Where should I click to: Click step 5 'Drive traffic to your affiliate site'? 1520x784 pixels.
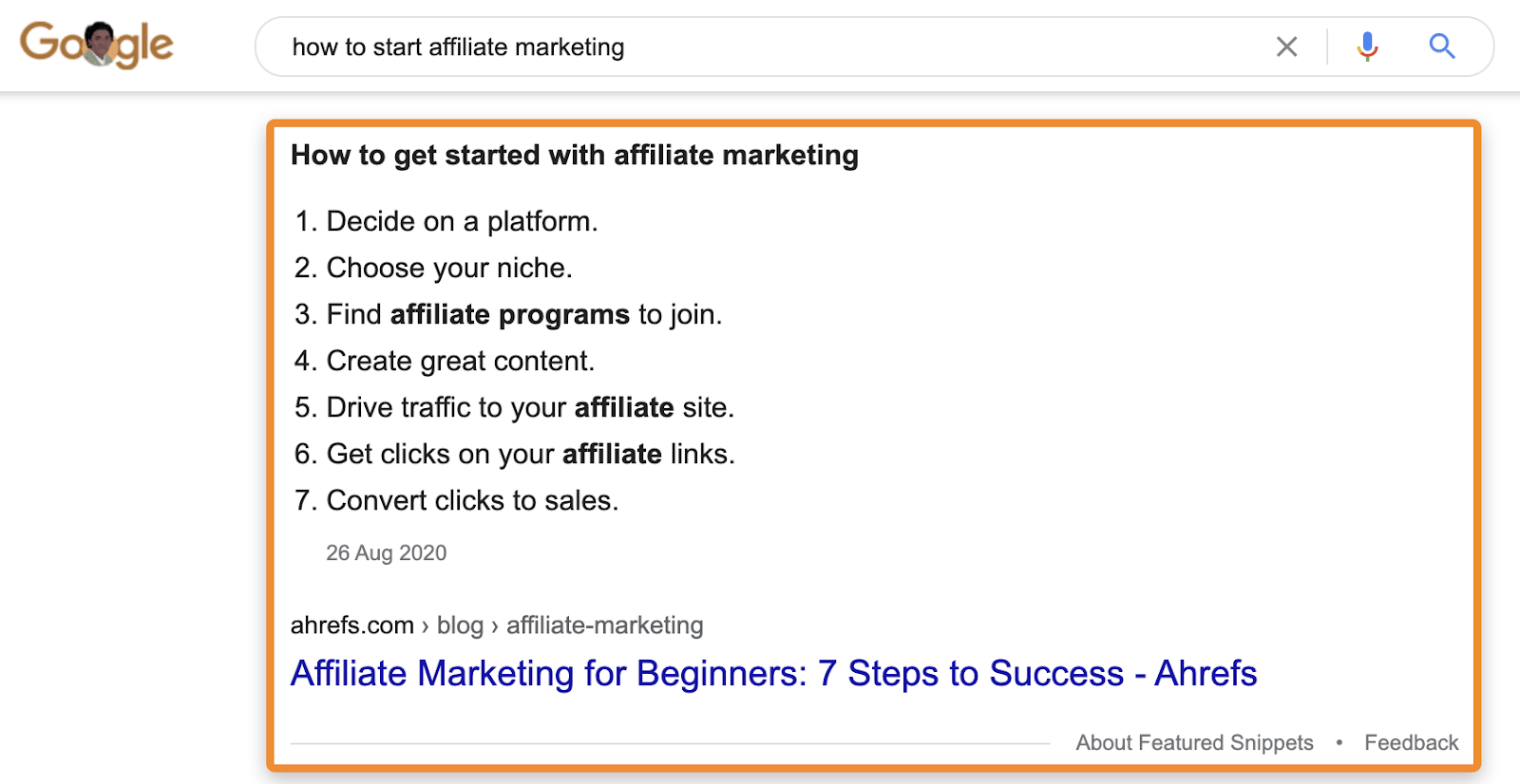(529, 407)
